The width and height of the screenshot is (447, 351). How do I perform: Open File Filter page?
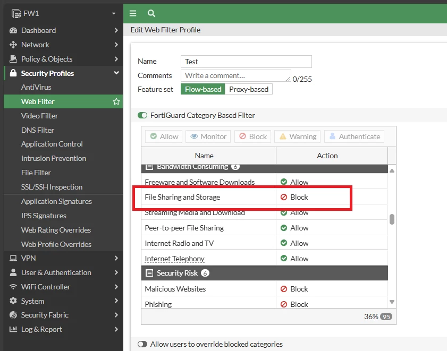[36, 173]
